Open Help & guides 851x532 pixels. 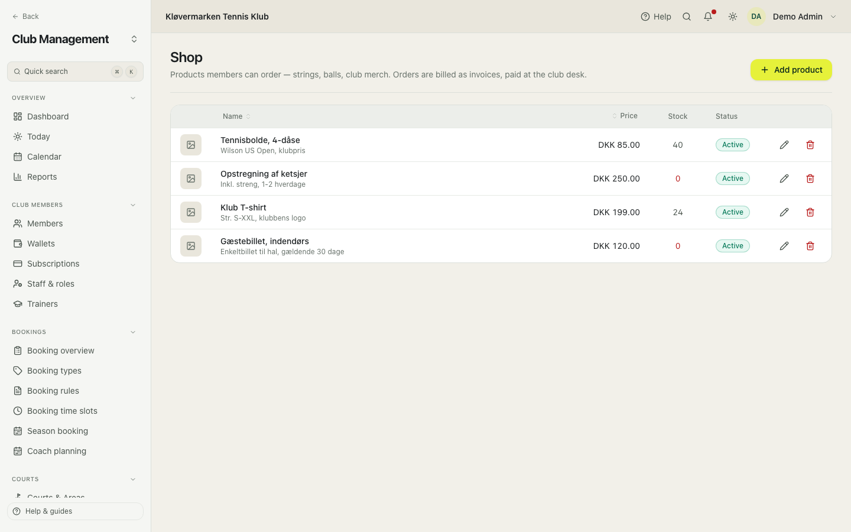[75, 511]
